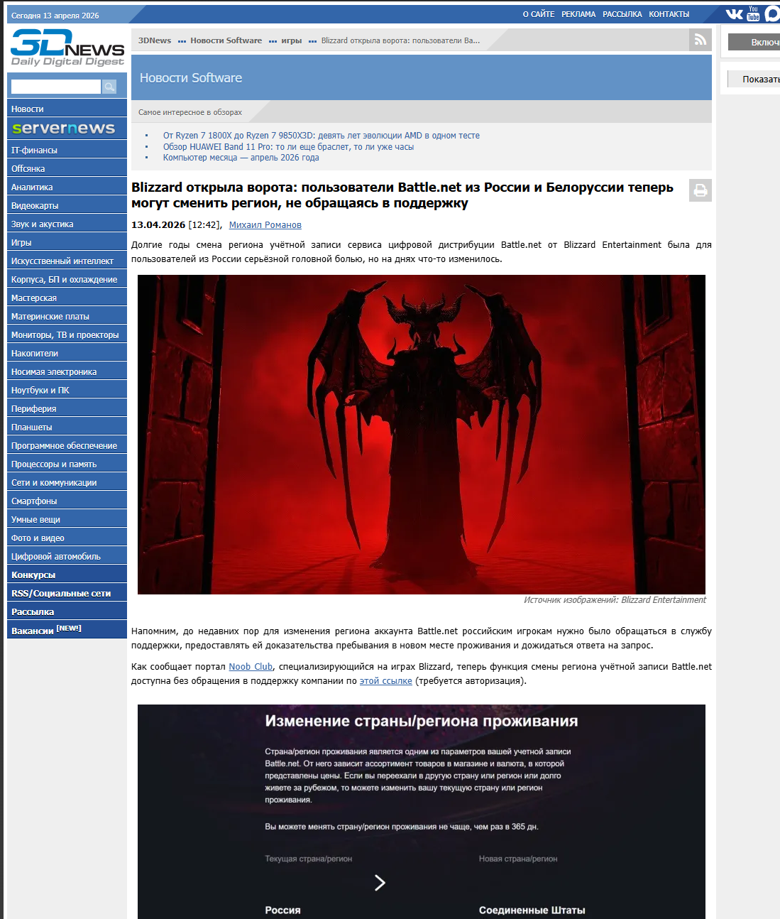Open 'Планшеты' sidebar section
The height and width of the screenshot is (919, 780).
67,427
